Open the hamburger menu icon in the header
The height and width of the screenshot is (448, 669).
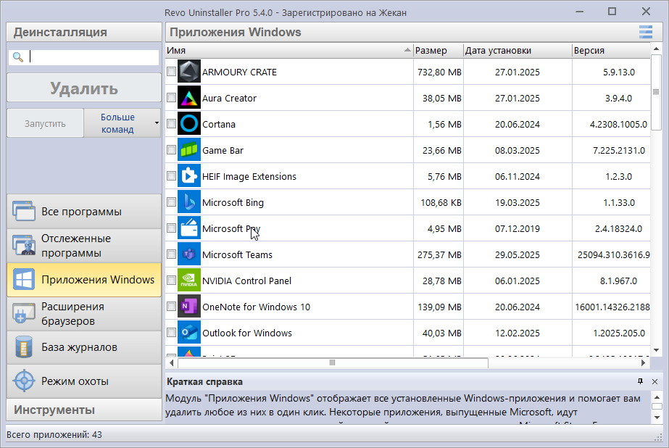click(646, 32)
